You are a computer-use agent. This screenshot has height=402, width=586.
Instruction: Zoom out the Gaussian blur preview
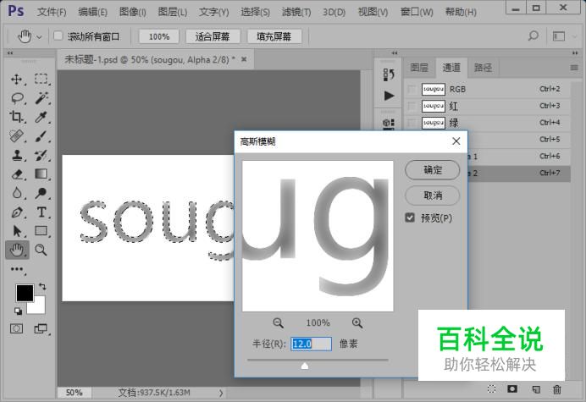pos(278,322)
